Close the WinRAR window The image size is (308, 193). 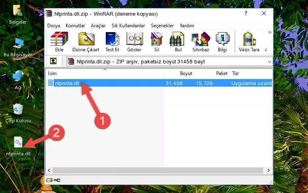(264, 13)
